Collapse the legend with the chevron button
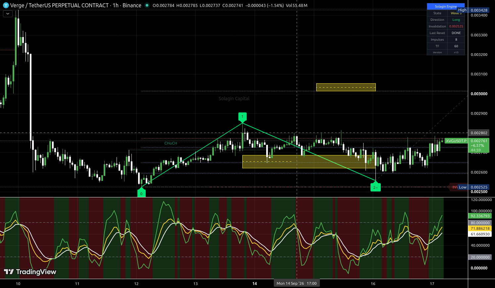This screenshot has height=288, width=495. 8,14
